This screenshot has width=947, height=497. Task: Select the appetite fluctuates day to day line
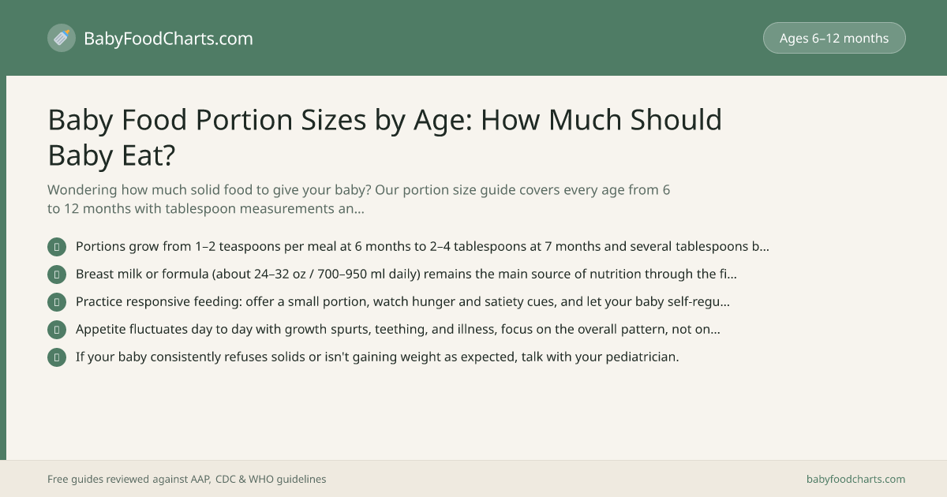pos(398,329)
